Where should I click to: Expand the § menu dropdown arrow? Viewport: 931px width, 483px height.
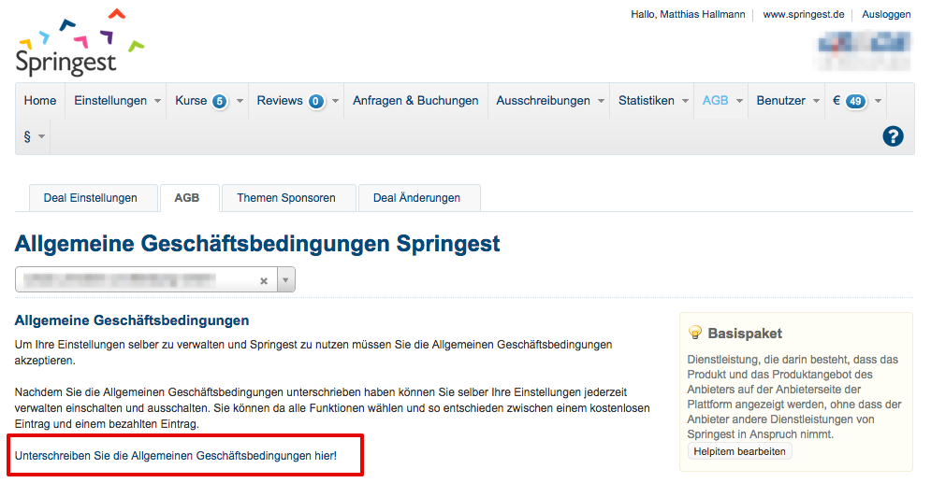(x=41, y=137)
